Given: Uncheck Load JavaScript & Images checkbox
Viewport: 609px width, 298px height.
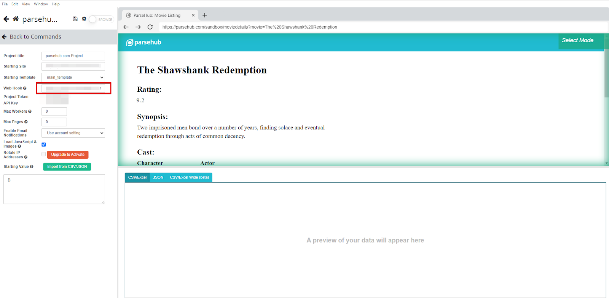Looking at the screenshot, I should (x=44, y=145).
